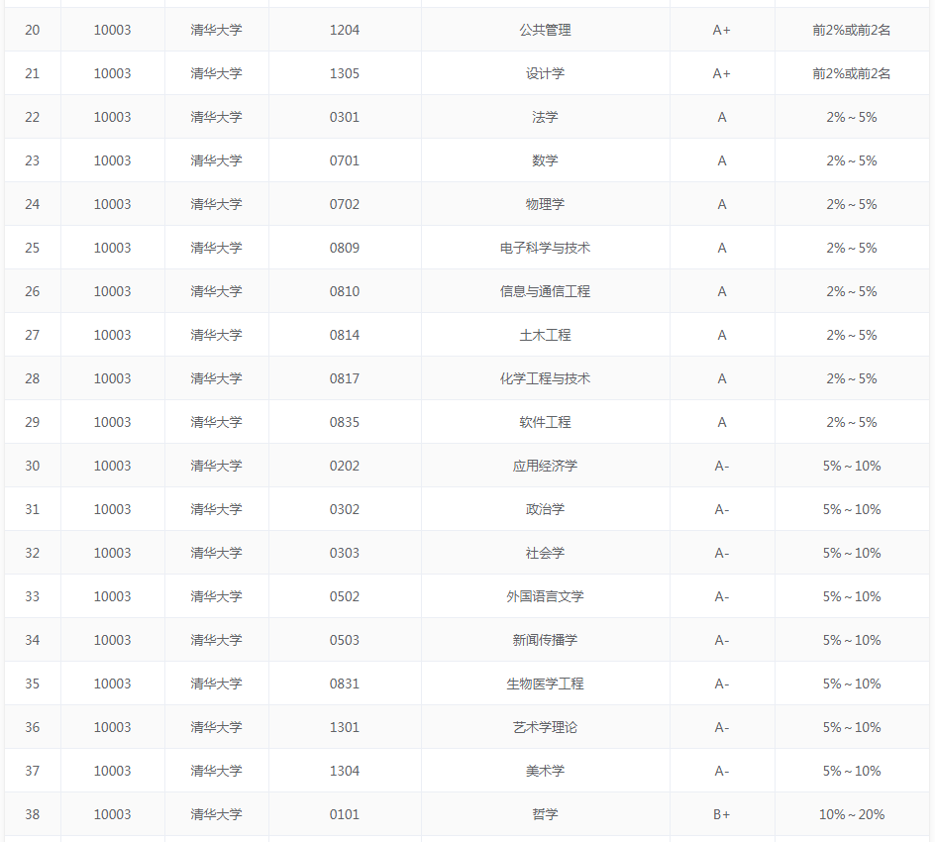This screenshot has height=842, width=935.
Task: Select the 法学 cell in row 22
Action: (x=545, y=117)
